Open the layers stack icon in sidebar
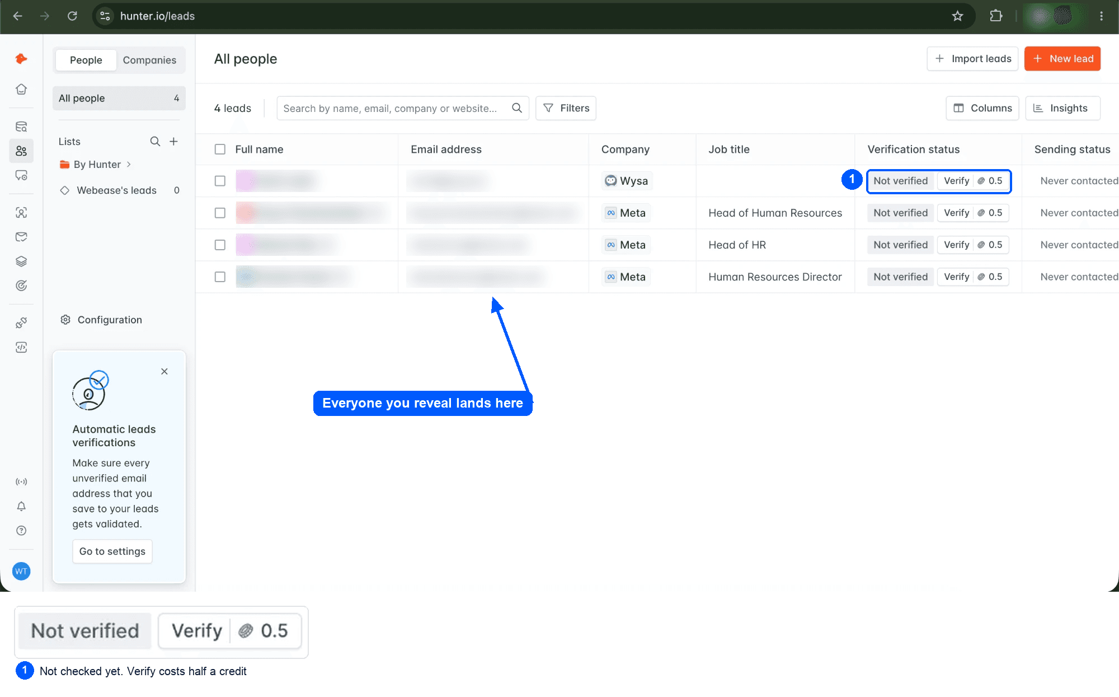This screenshot has width=1119, height=697. (21, 261)
